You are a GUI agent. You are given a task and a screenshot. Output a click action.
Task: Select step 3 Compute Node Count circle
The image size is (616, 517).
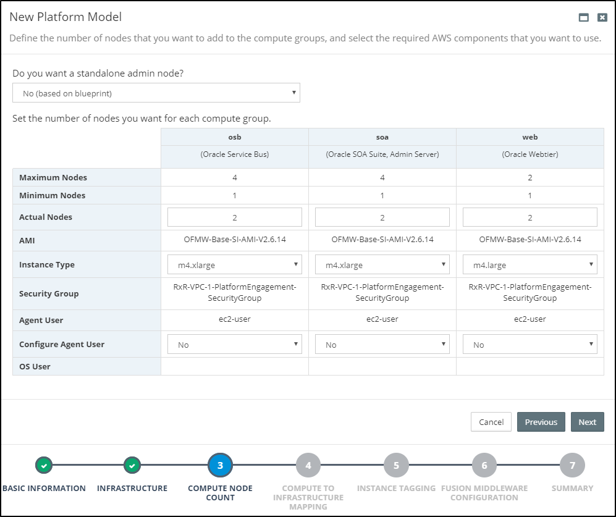(x=220, y=466)
